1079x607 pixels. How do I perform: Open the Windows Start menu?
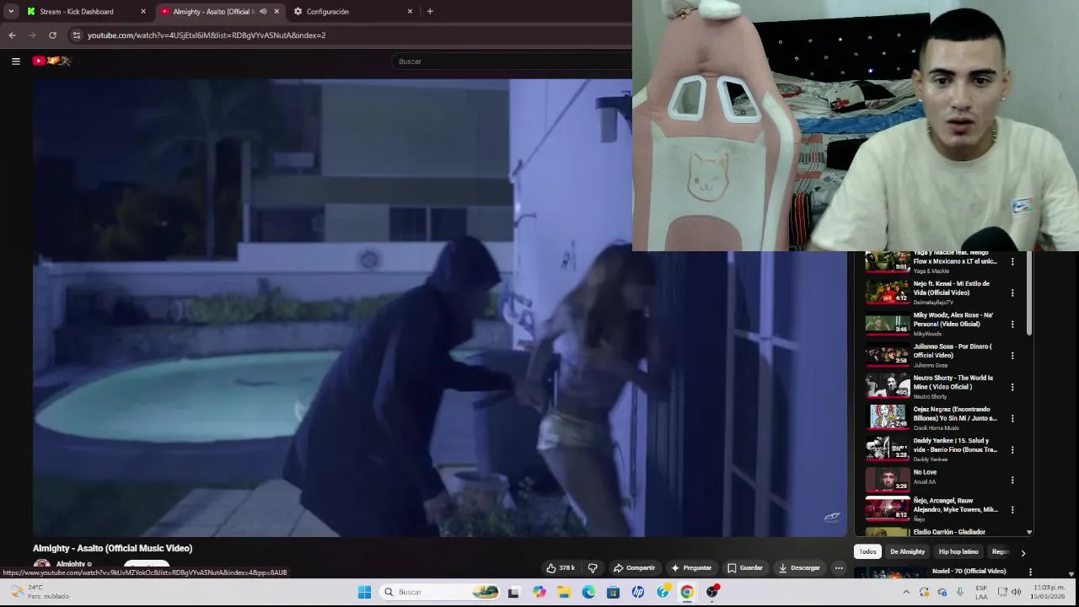[x=364, y=592]
